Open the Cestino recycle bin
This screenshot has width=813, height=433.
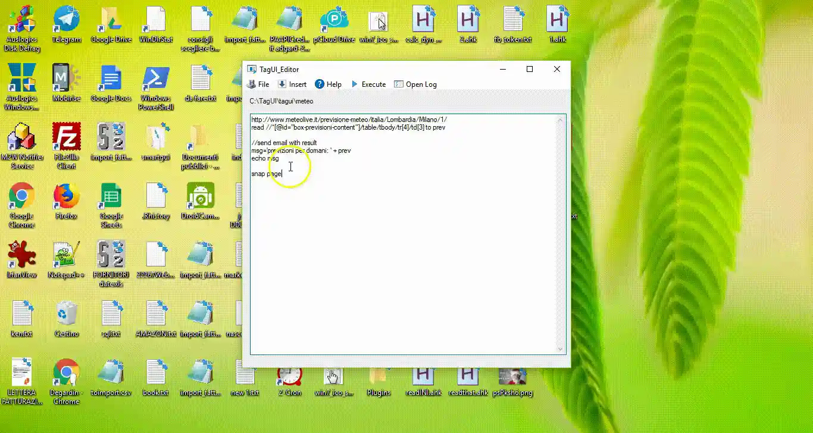66,311
